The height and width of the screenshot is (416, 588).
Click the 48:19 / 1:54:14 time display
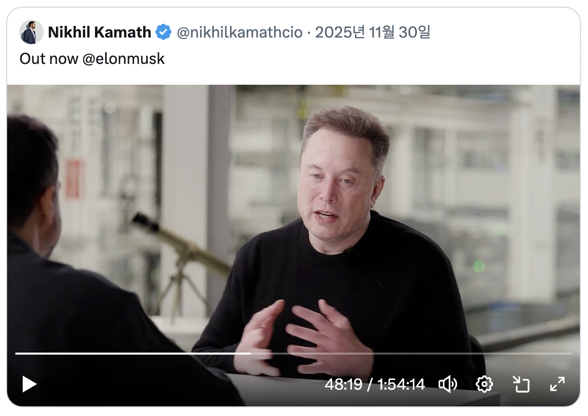click(x=374, y=385)
